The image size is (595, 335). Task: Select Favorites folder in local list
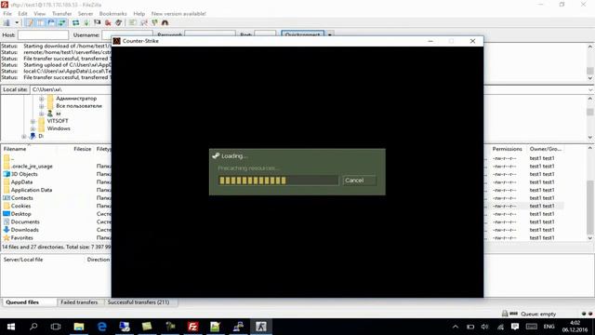click(x=22, y=238)
